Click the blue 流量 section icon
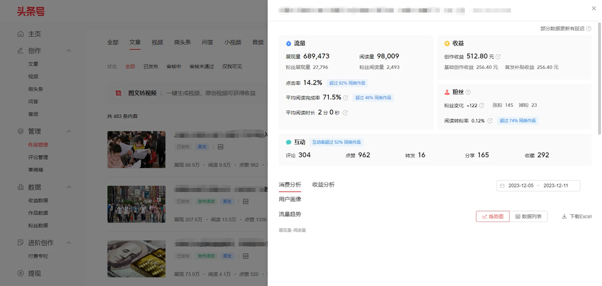The height and width of the screenshot is (286, 602). tap(289, 44)
